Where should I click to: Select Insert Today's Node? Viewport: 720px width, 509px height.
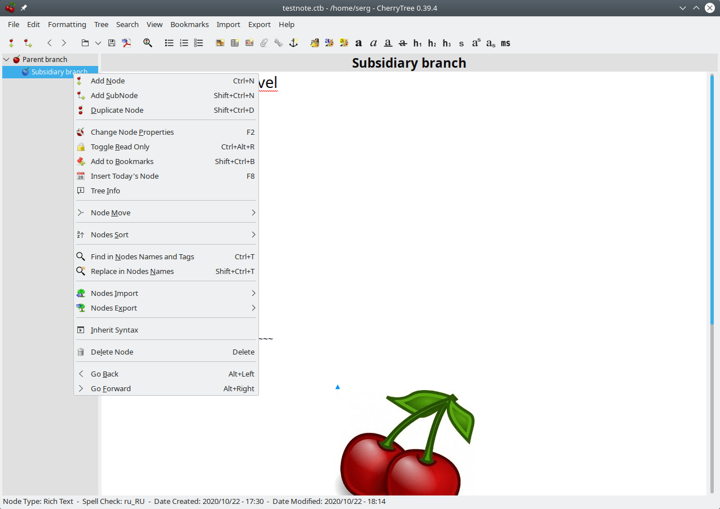125,176
